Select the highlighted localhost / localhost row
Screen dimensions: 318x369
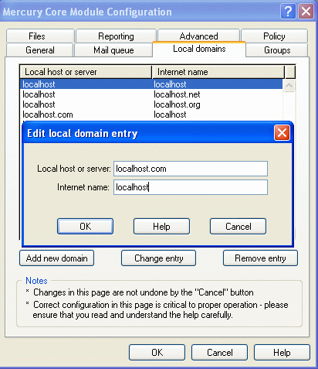click(151, 84)
